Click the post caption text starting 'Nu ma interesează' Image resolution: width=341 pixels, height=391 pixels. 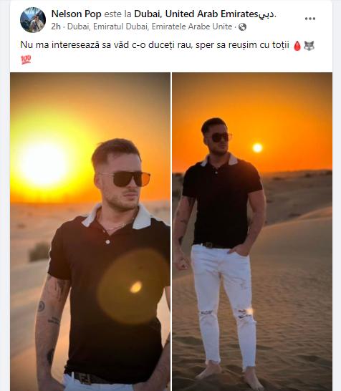tap(155, 45)
